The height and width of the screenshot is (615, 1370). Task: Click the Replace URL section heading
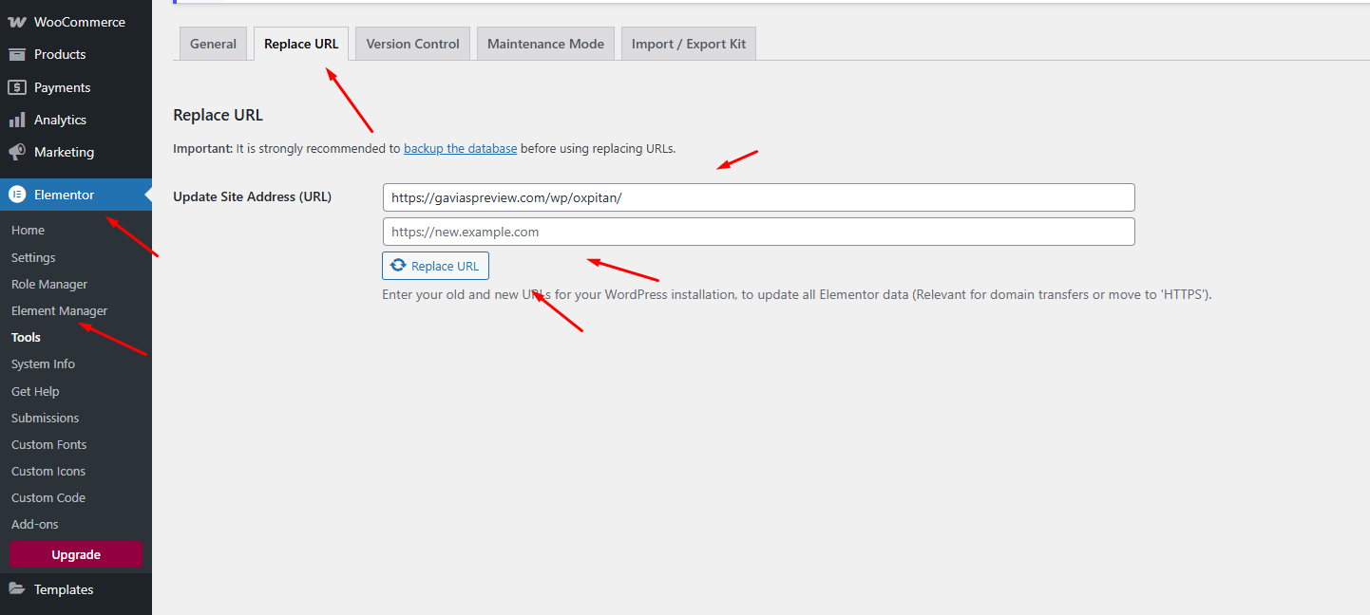point(218,115)
